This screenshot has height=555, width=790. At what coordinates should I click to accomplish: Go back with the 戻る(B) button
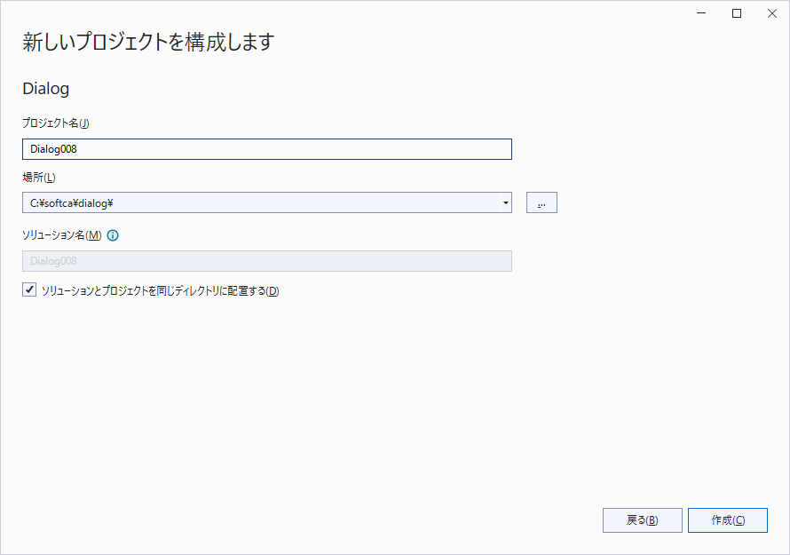click(642, 520)
